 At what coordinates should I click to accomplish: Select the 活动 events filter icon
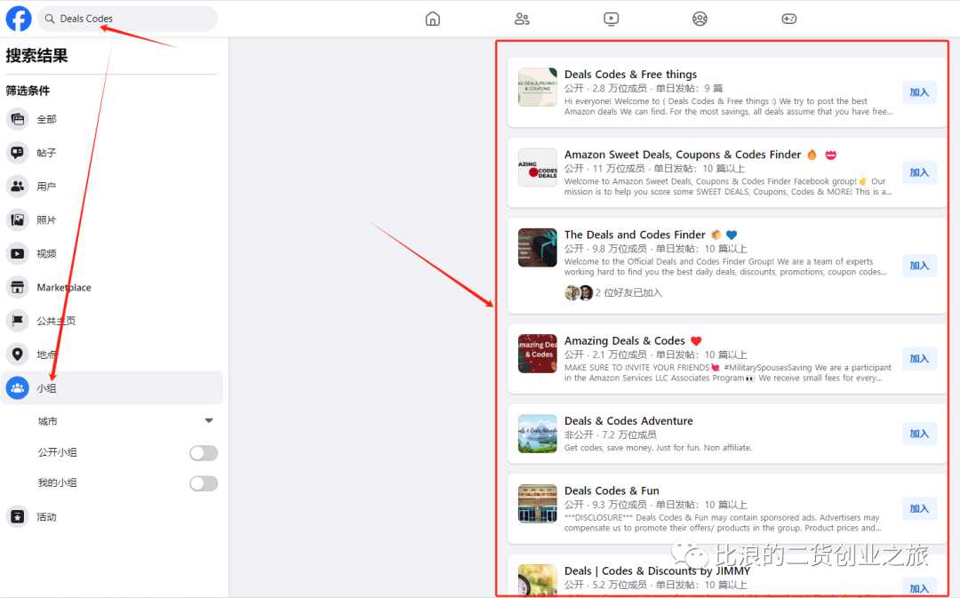pos(18,517)
